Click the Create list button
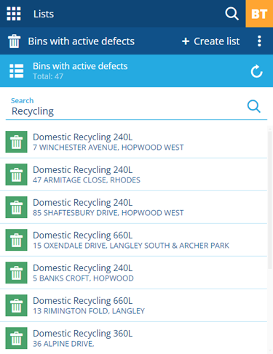 [x=210, y=41]
